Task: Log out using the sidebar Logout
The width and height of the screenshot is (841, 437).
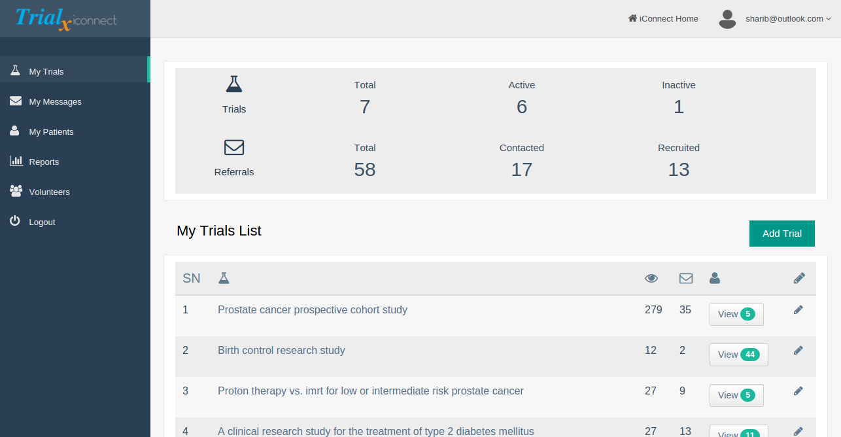Action: click(x=42, y=222)
